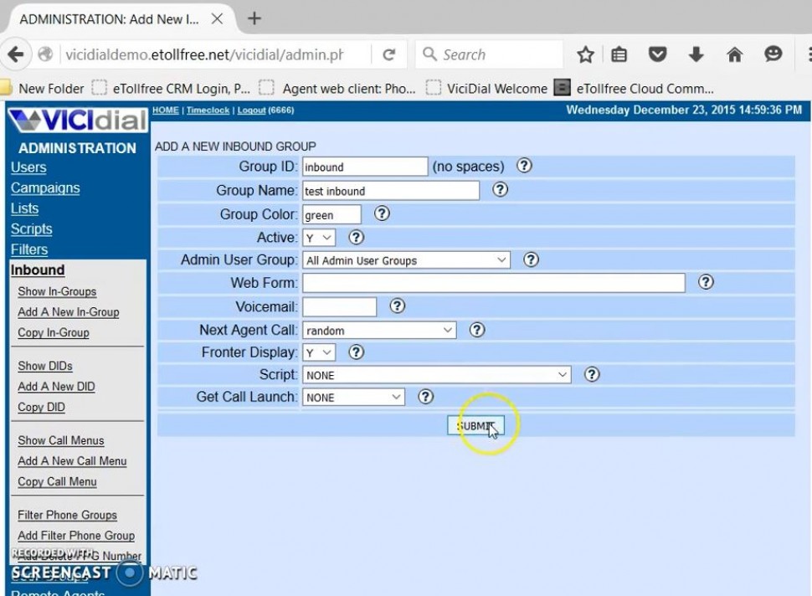
Task: Click the Voicemail input box
Action: [x=340, y=307]
